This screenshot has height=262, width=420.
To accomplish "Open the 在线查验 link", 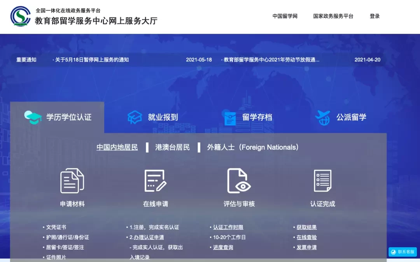I will [306, 238].
